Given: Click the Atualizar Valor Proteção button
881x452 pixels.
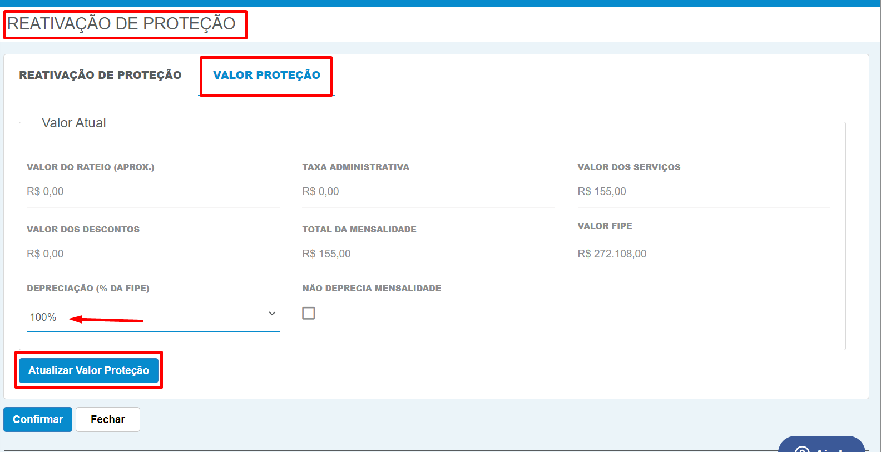Looking at the screenshot, I should click(x=88, y=370).
